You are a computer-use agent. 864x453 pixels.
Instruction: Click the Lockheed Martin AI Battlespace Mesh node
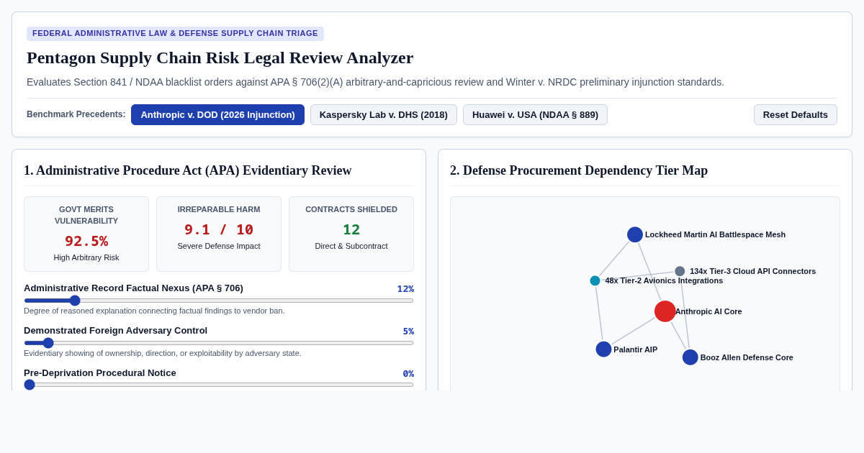(x=635, y=234)
